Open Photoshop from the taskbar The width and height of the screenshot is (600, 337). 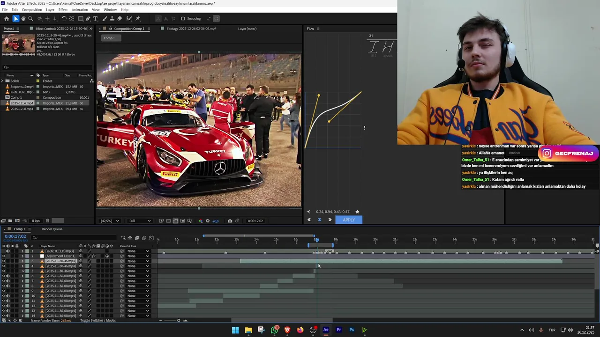(352, 330)
